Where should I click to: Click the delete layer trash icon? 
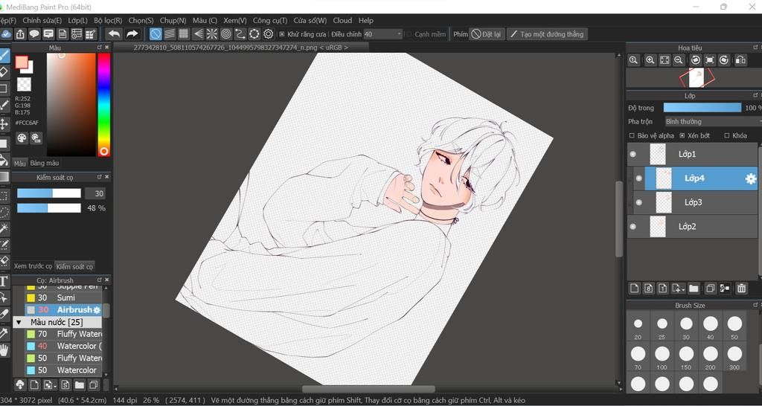[x=741, y=289]
